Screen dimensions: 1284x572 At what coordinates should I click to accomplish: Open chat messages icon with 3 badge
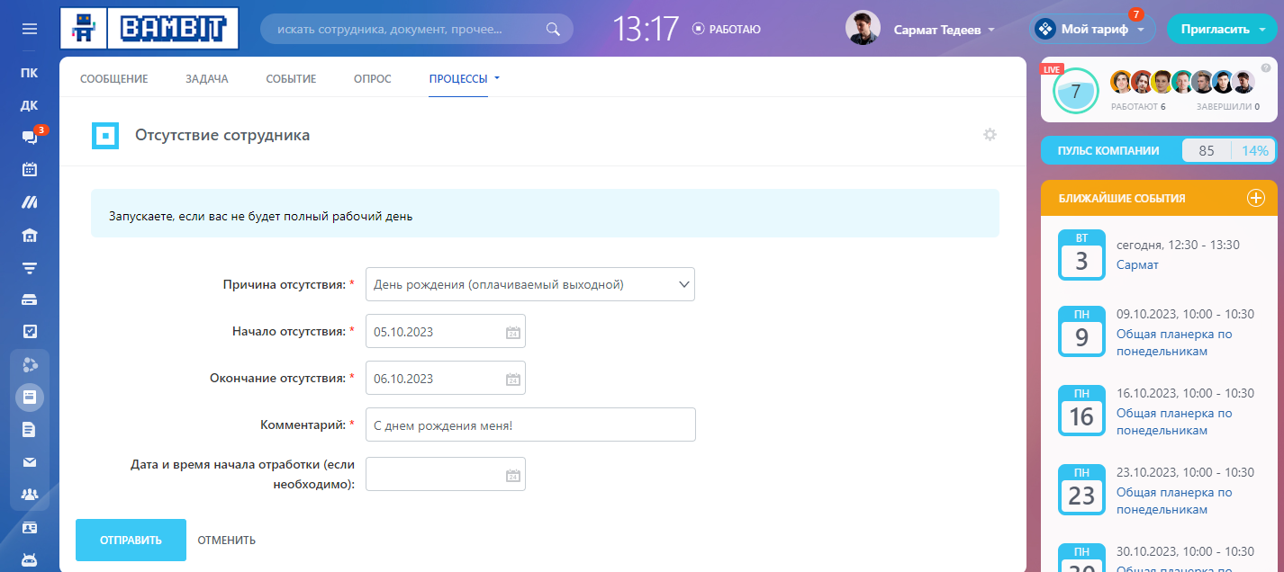click(30, 137)
